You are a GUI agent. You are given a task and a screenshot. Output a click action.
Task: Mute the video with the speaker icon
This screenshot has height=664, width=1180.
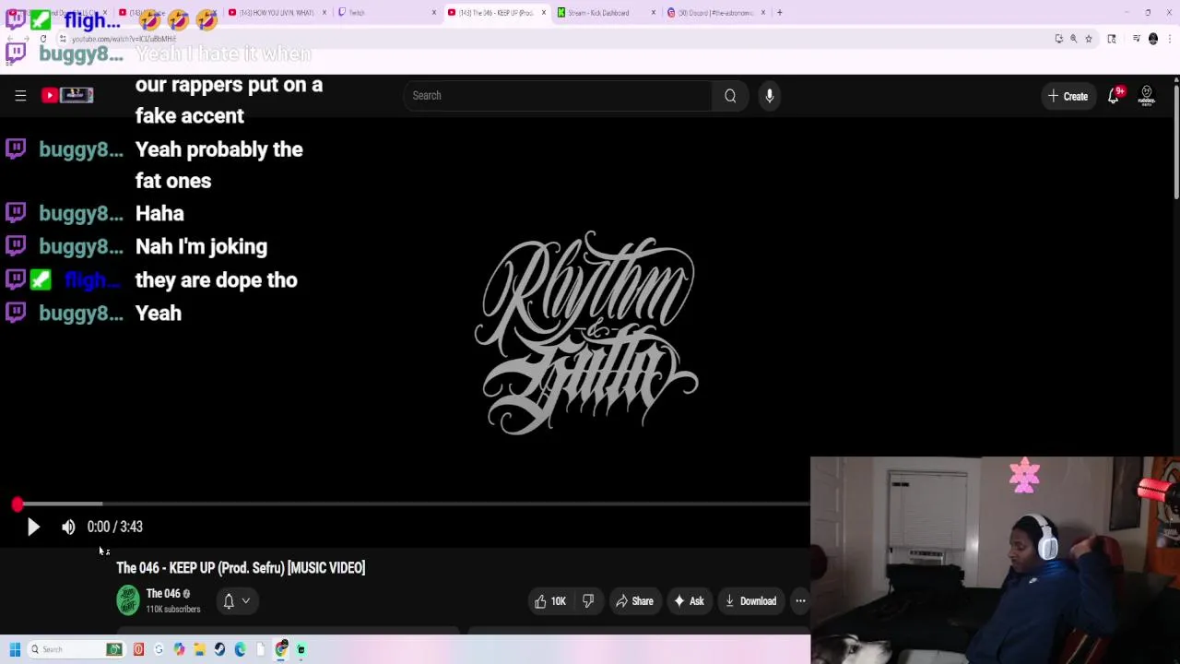(68, 527)
